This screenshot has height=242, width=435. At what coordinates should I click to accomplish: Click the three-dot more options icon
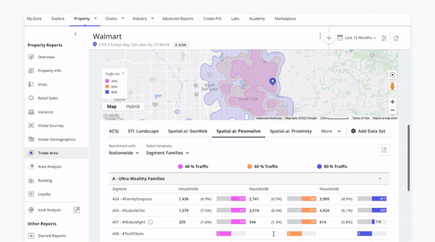(x=320, y=36)
